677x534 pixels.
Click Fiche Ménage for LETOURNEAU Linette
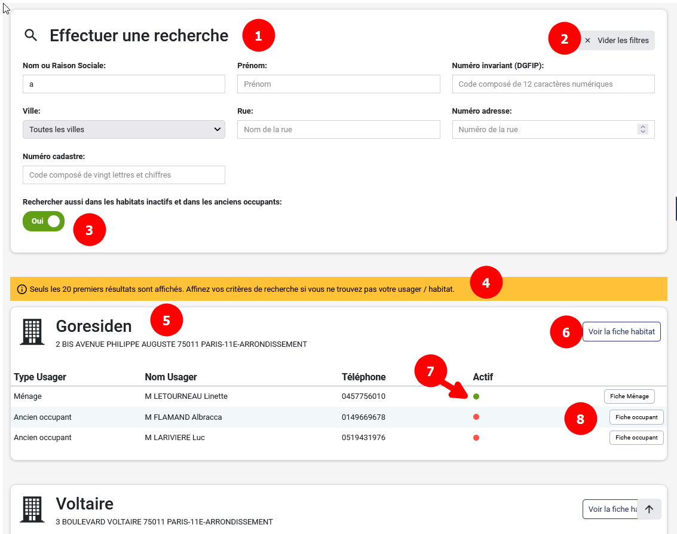629,396
